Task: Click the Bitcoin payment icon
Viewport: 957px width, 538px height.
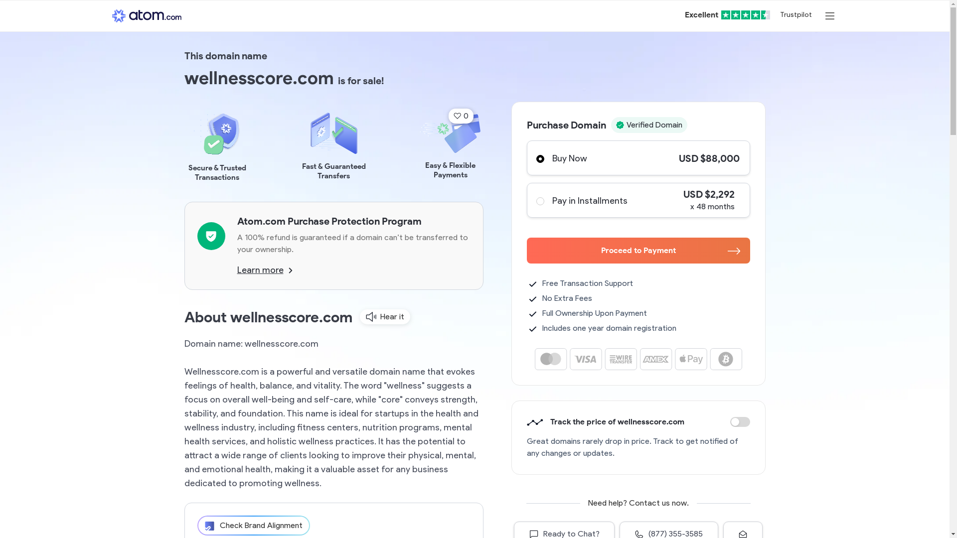Action: pyautogui.click(x=726, y=359)
